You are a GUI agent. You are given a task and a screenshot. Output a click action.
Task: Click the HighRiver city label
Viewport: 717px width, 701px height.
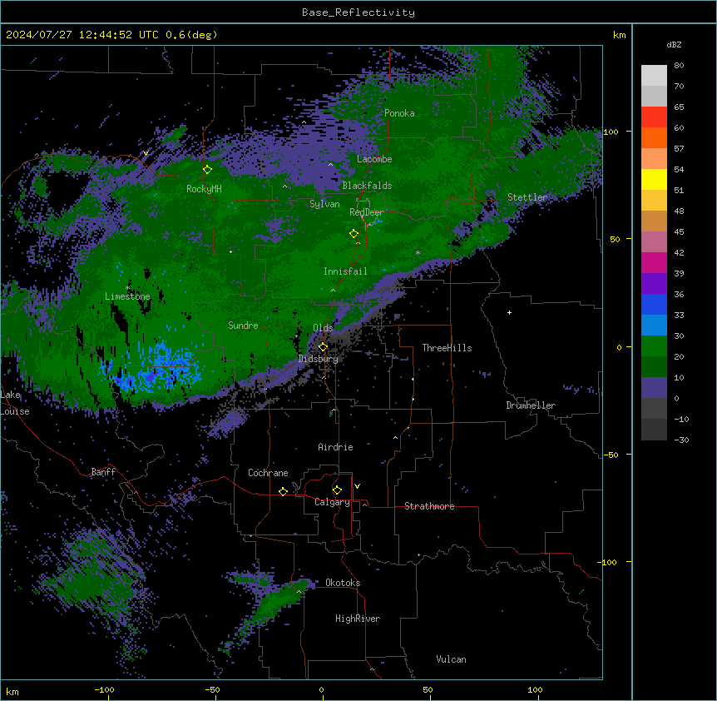(358, 619)
